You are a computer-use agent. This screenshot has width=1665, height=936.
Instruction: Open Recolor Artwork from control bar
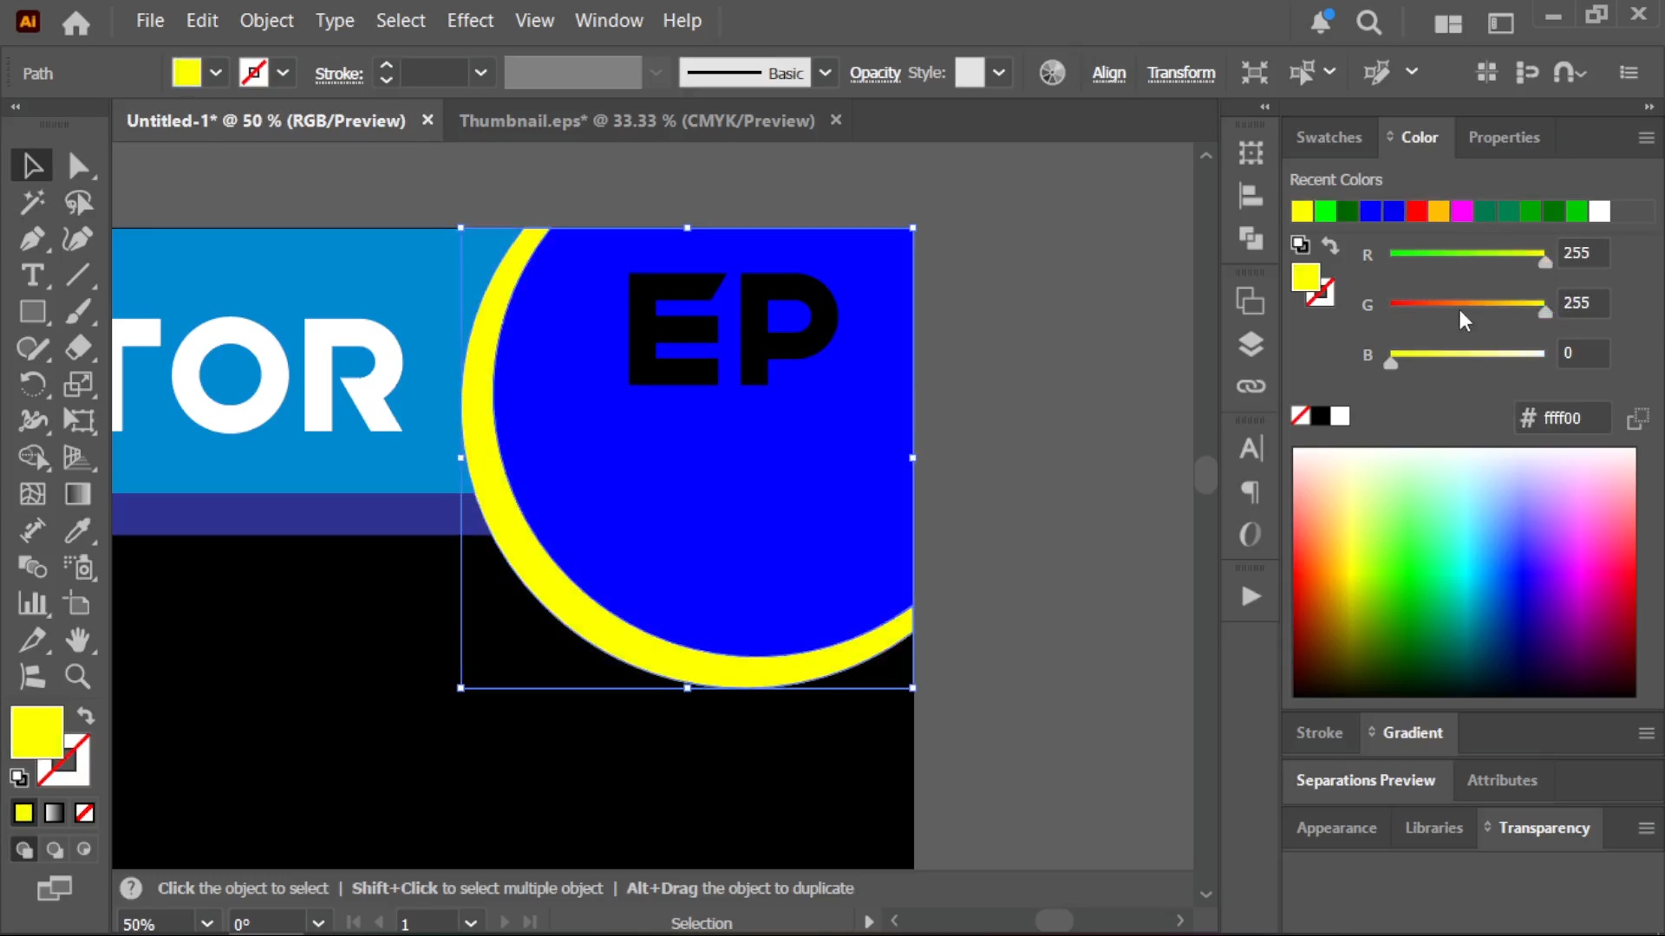pos(1052,73)
